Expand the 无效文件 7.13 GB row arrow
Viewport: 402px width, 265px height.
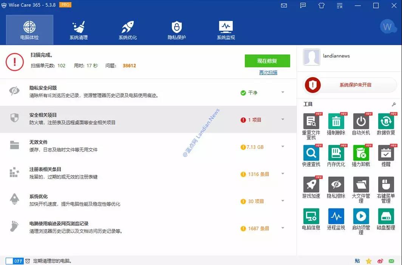click(283, 147)
